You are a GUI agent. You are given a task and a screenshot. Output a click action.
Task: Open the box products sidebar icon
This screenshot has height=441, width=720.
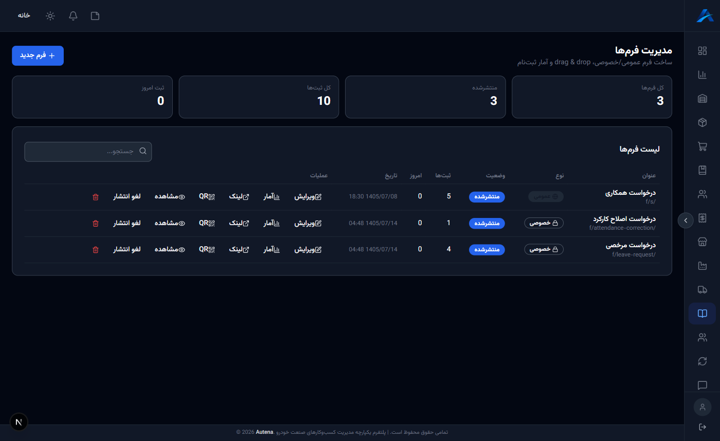coord(702,122)
